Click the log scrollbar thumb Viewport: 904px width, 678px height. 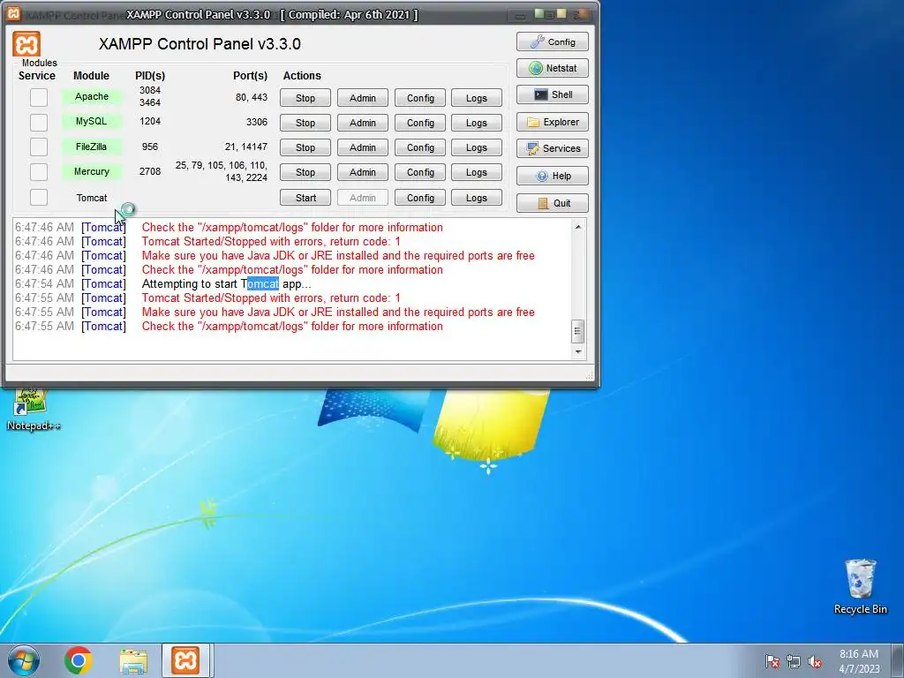point(578,331)
